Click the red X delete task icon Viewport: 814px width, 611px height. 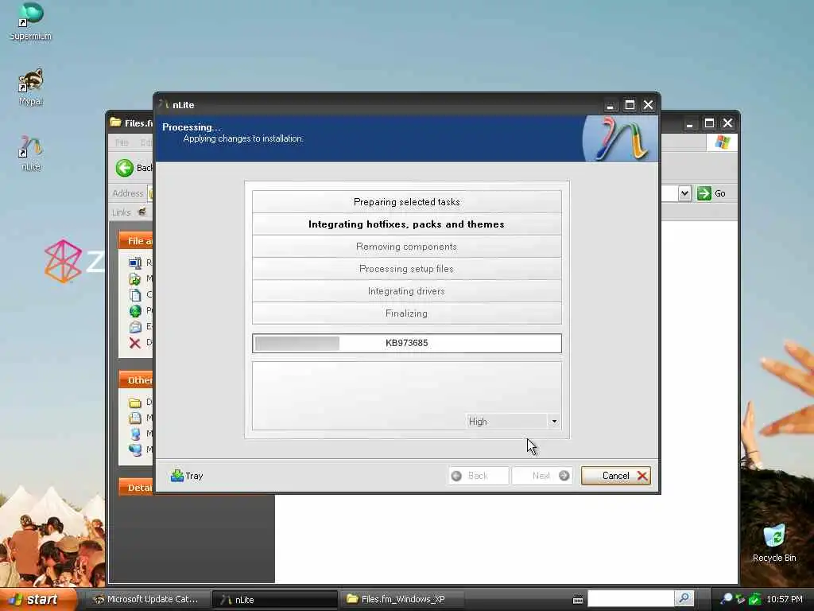(x=135, y=343)
